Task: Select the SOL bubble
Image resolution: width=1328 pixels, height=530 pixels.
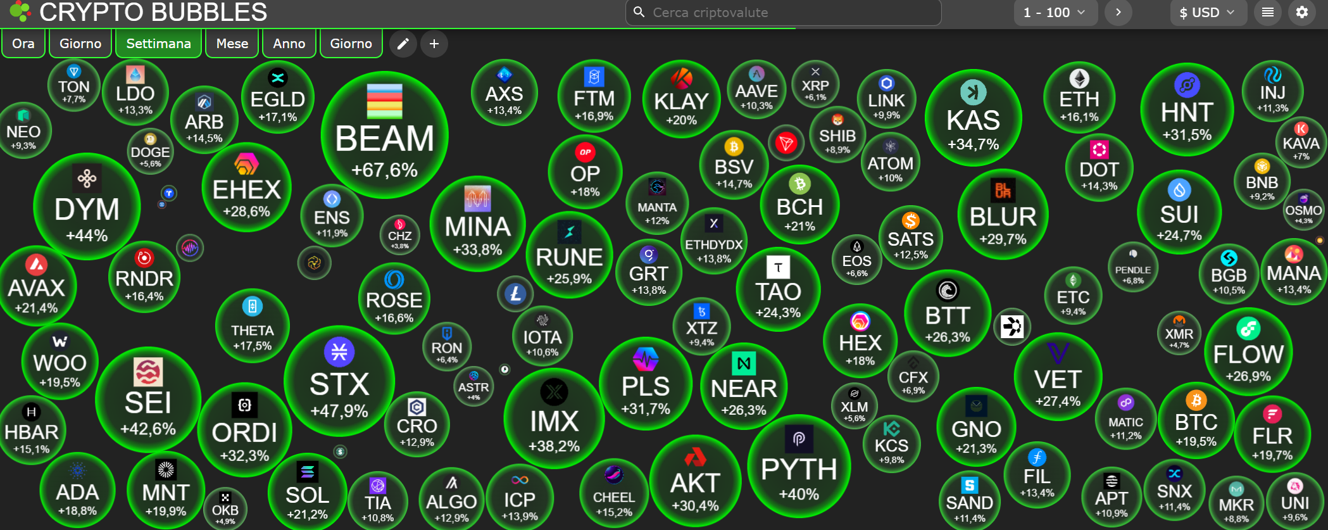Action: pos(307,492)
